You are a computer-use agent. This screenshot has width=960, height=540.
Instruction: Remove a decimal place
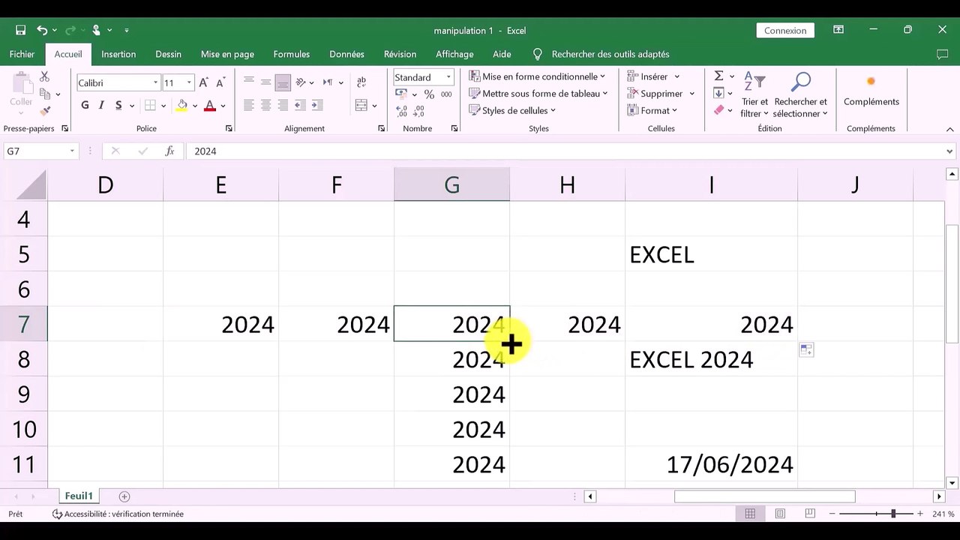coord(419,111)
